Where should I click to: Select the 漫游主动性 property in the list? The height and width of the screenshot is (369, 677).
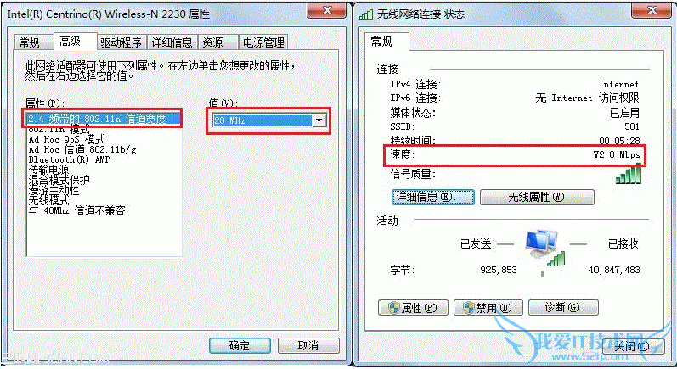(x=54, y=190)
